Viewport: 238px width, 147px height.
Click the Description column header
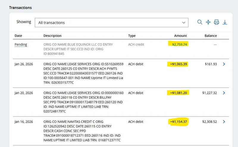(x=53, y=36)
